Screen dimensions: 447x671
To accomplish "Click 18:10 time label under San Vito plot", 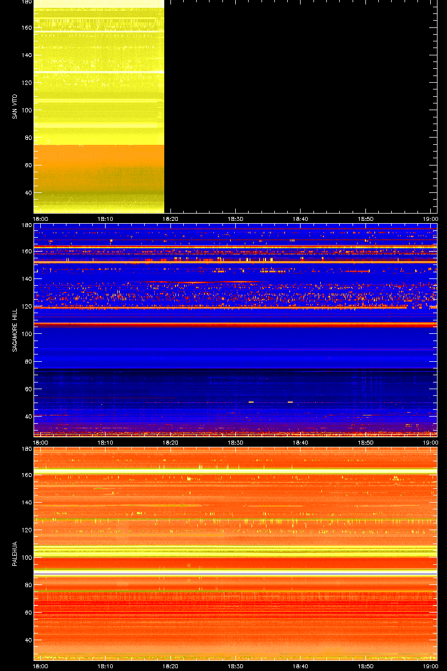I will click(106, 219).
